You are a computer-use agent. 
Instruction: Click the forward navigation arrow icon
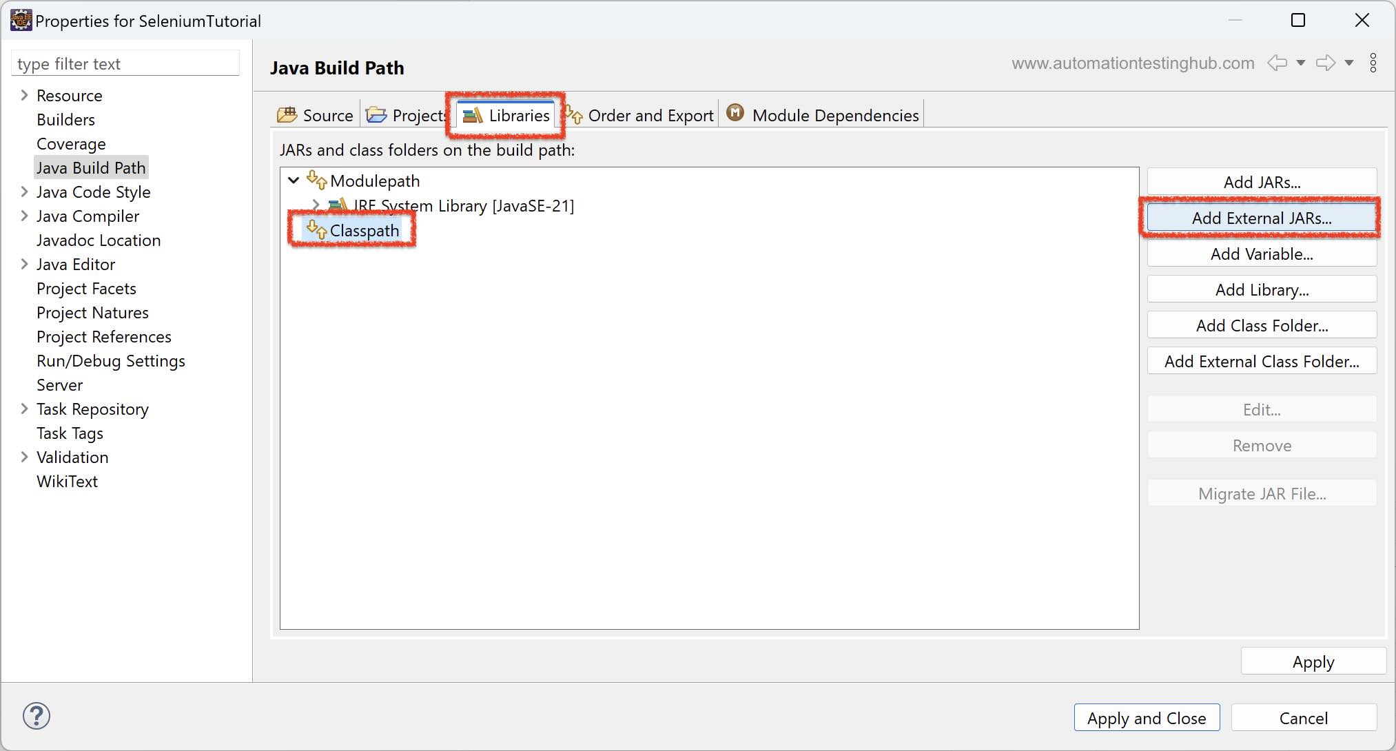pos(1325,63)
